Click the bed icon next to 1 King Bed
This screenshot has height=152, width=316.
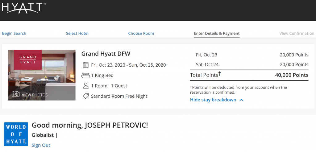[86, 76]
